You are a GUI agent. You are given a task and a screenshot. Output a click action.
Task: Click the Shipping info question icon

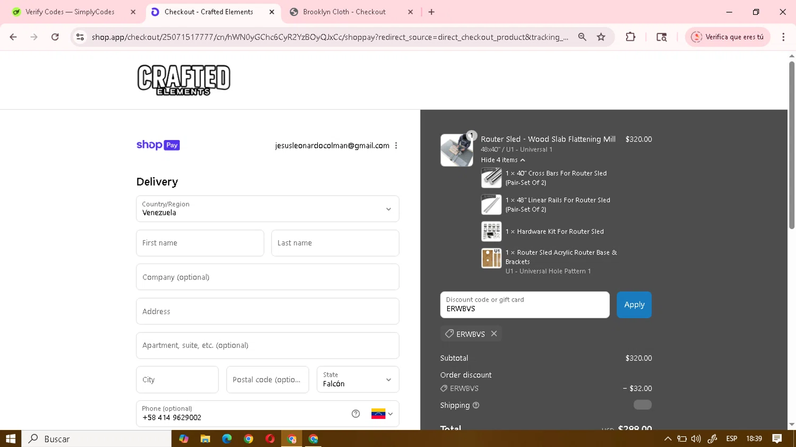(x=476, y=405)
